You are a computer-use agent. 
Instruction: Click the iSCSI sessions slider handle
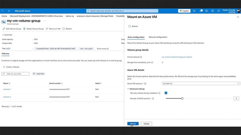tap(182, 98)
